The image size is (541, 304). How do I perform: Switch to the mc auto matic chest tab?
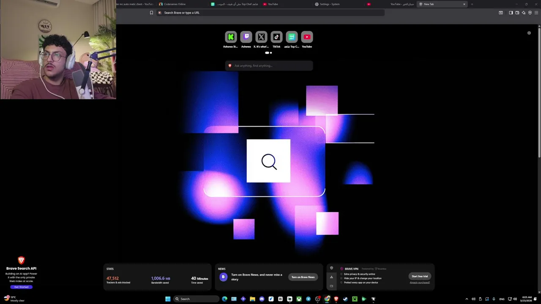tap(136, 4)
